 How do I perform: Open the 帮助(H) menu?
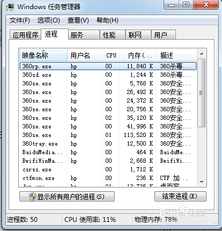tap(107, 20)
